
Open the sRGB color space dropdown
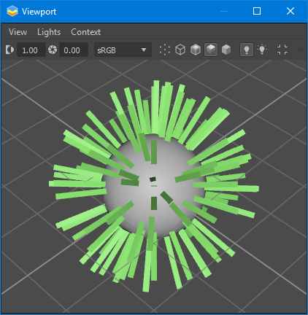(x=123, y=50)
